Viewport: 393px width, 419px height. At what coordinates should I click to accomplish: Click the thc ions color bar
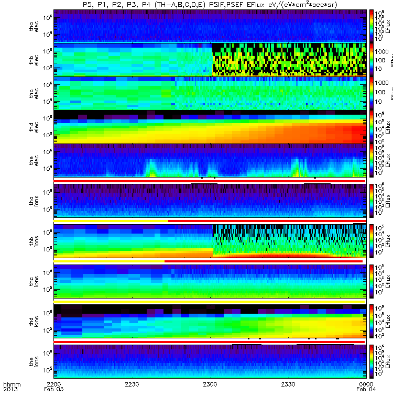372,281
